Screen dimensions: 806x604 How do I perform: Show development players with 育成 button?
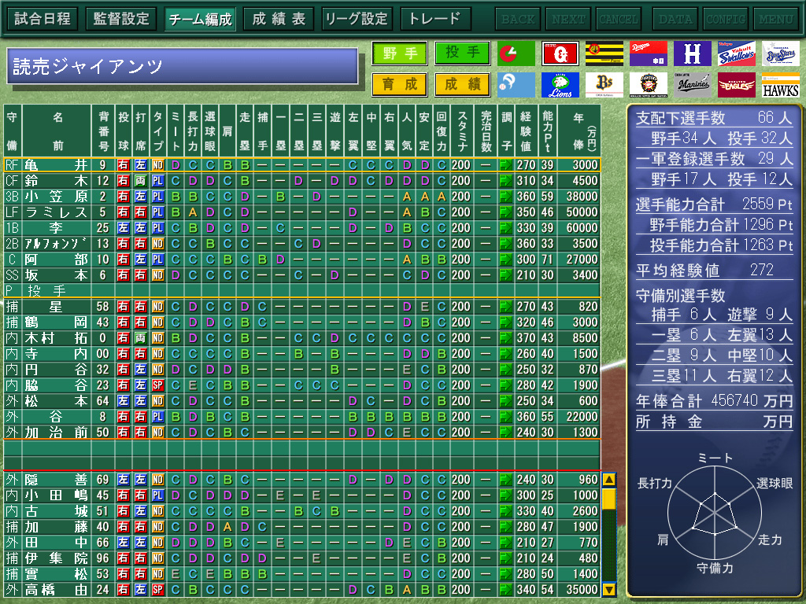click(x=399, y=84)
